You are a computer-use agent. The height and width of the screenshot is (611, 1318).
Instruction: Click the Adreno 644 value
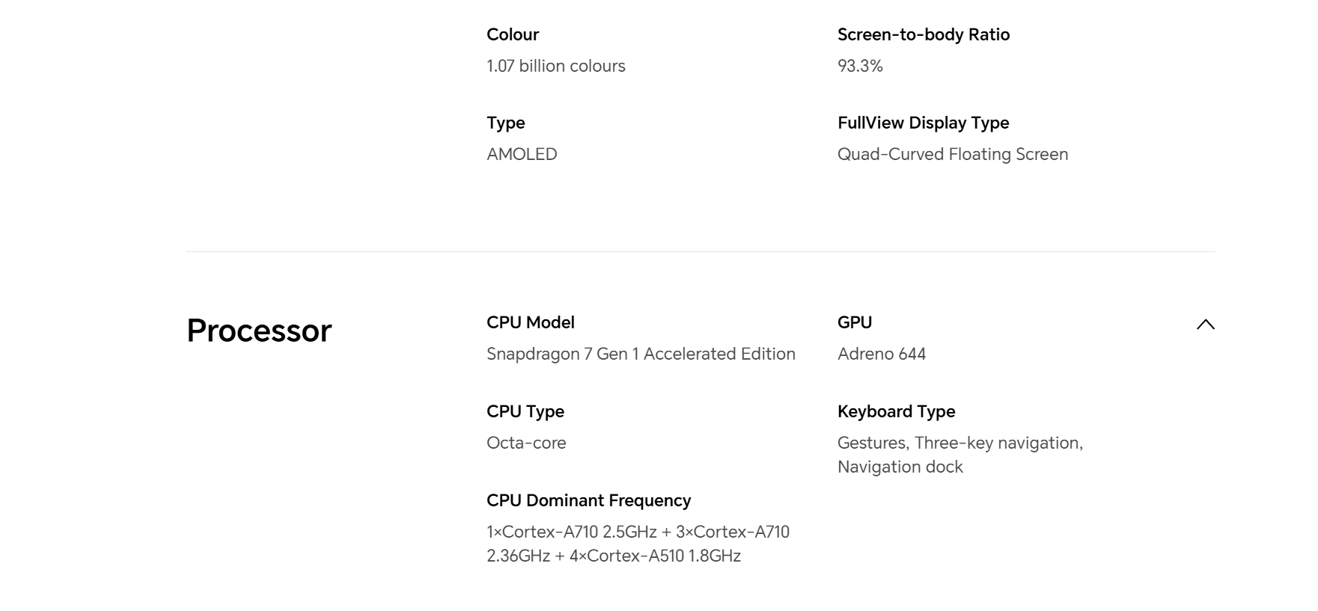[x=881, y=354]
